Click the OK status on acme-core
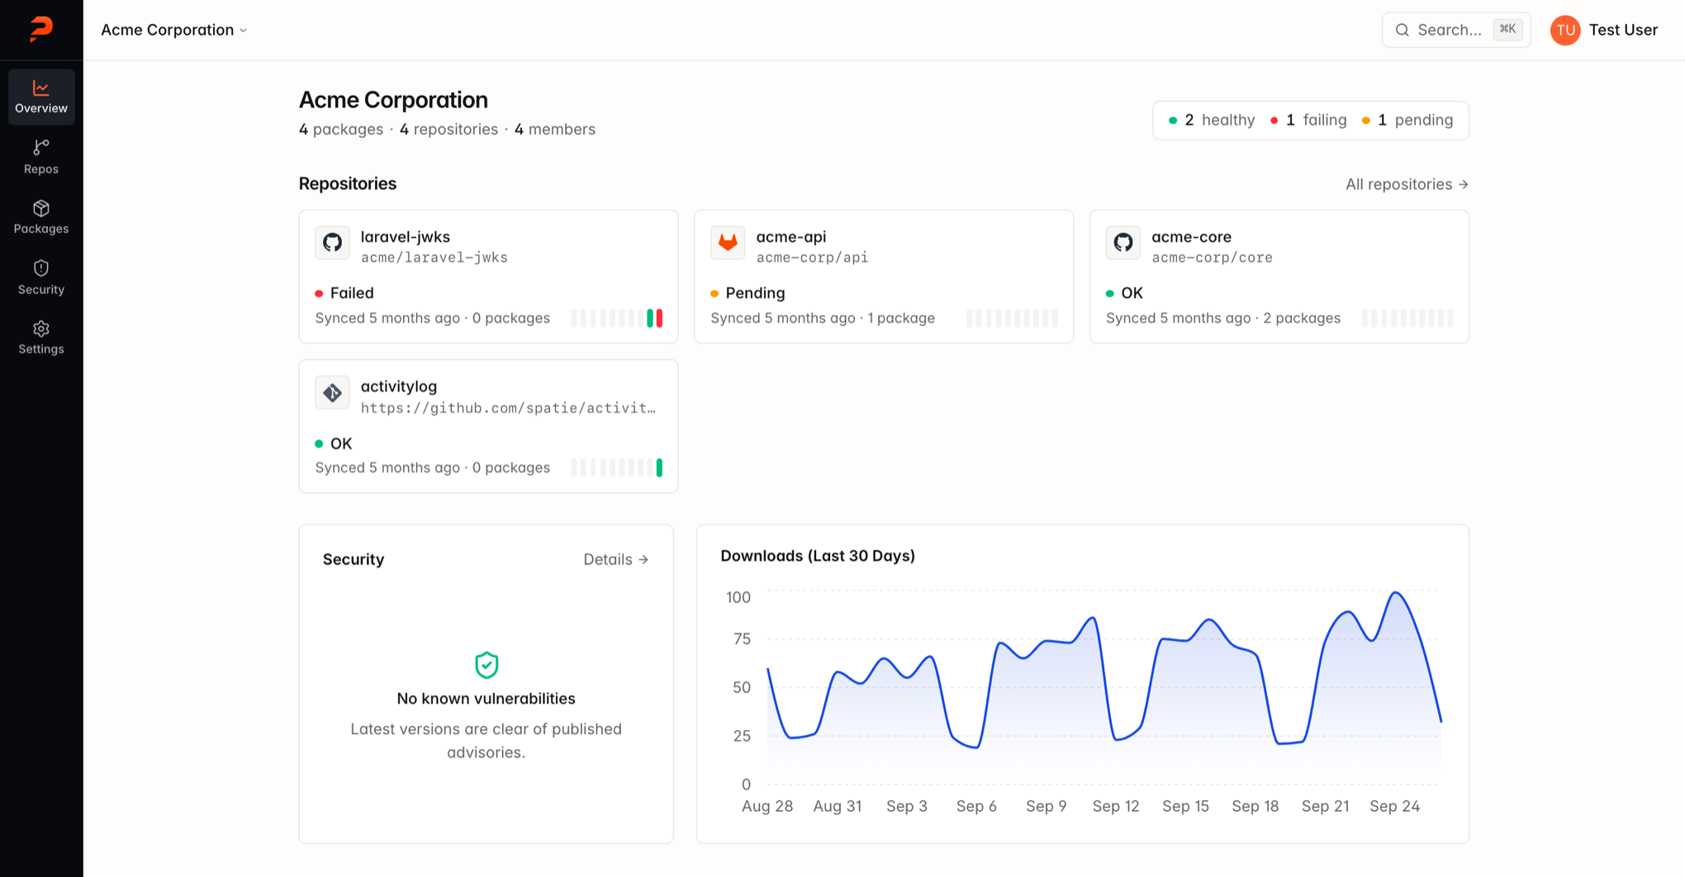Image resolution: width=1685 pixels, height=877 pixels. [1124, 293]
